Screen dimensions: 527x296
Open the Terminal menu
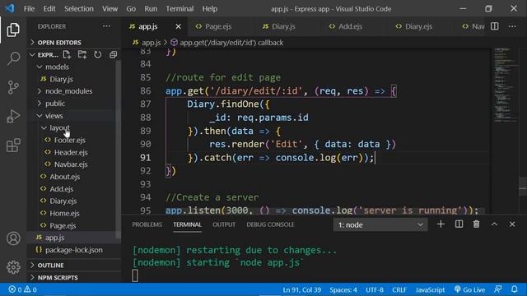click(x=180, y=9)
